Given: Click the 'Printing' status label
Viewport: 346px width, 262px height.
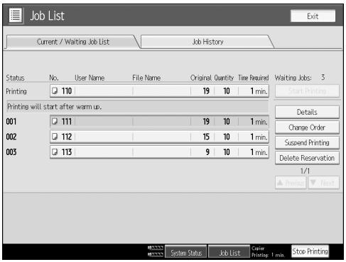Looking at the screenshot, I should 16,91.
